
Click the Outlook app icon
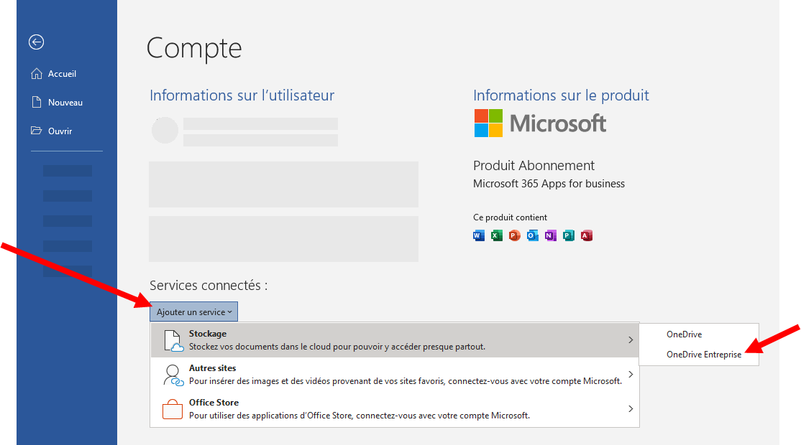point(532,235)
